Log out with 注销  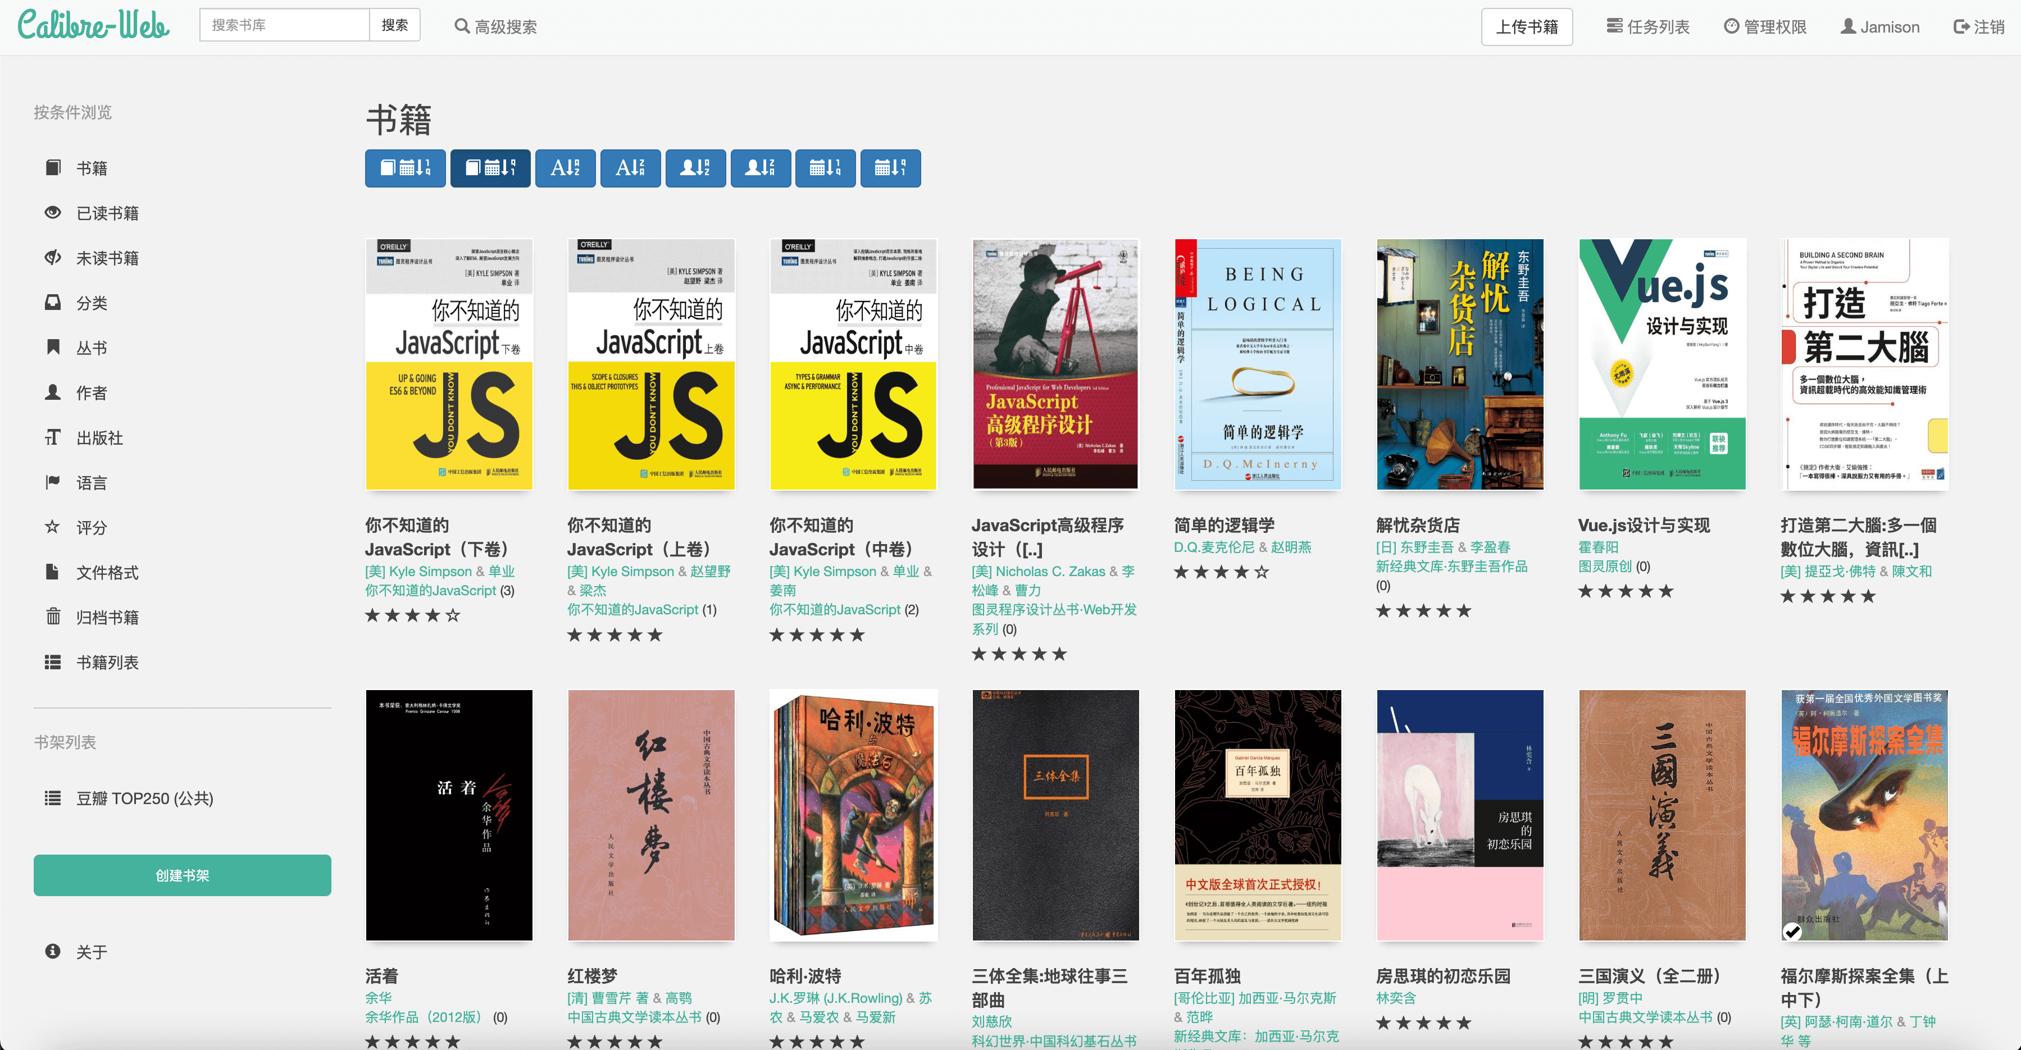pos(1979,26)
